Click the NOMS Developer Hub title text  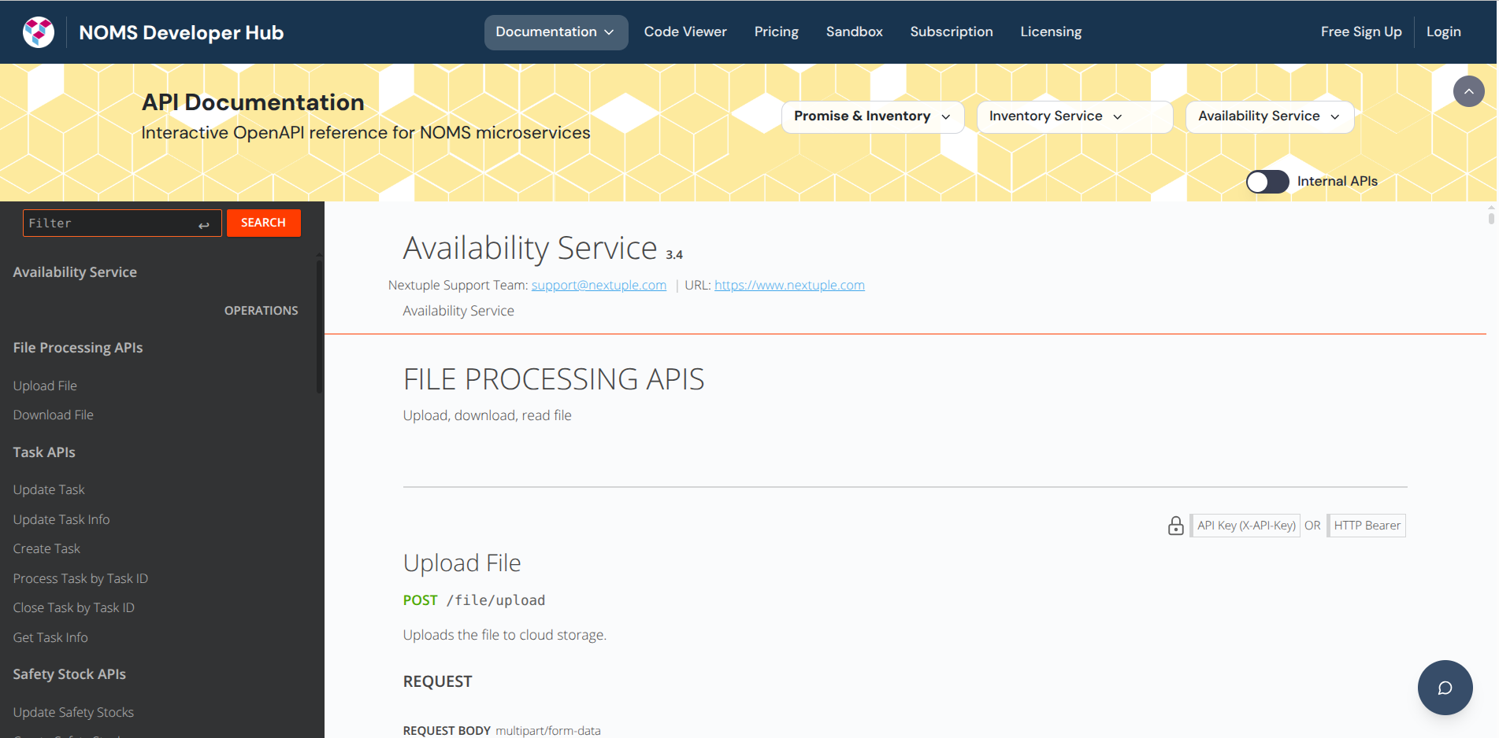(181, 33)
